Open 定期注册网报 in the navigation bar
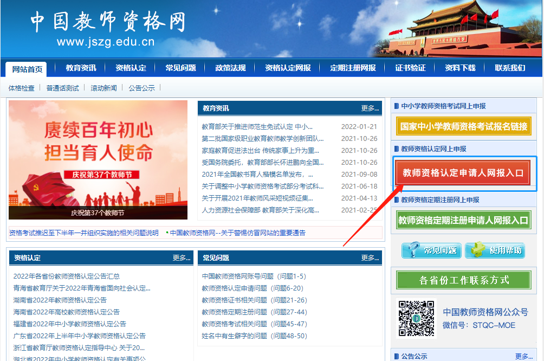544x361 pixels. tap(353, 68)
